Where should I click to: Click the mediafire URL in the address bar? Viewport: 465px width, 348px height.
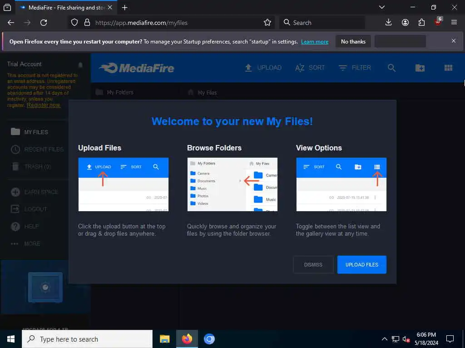pyautogui.click(x=142, y=23)
